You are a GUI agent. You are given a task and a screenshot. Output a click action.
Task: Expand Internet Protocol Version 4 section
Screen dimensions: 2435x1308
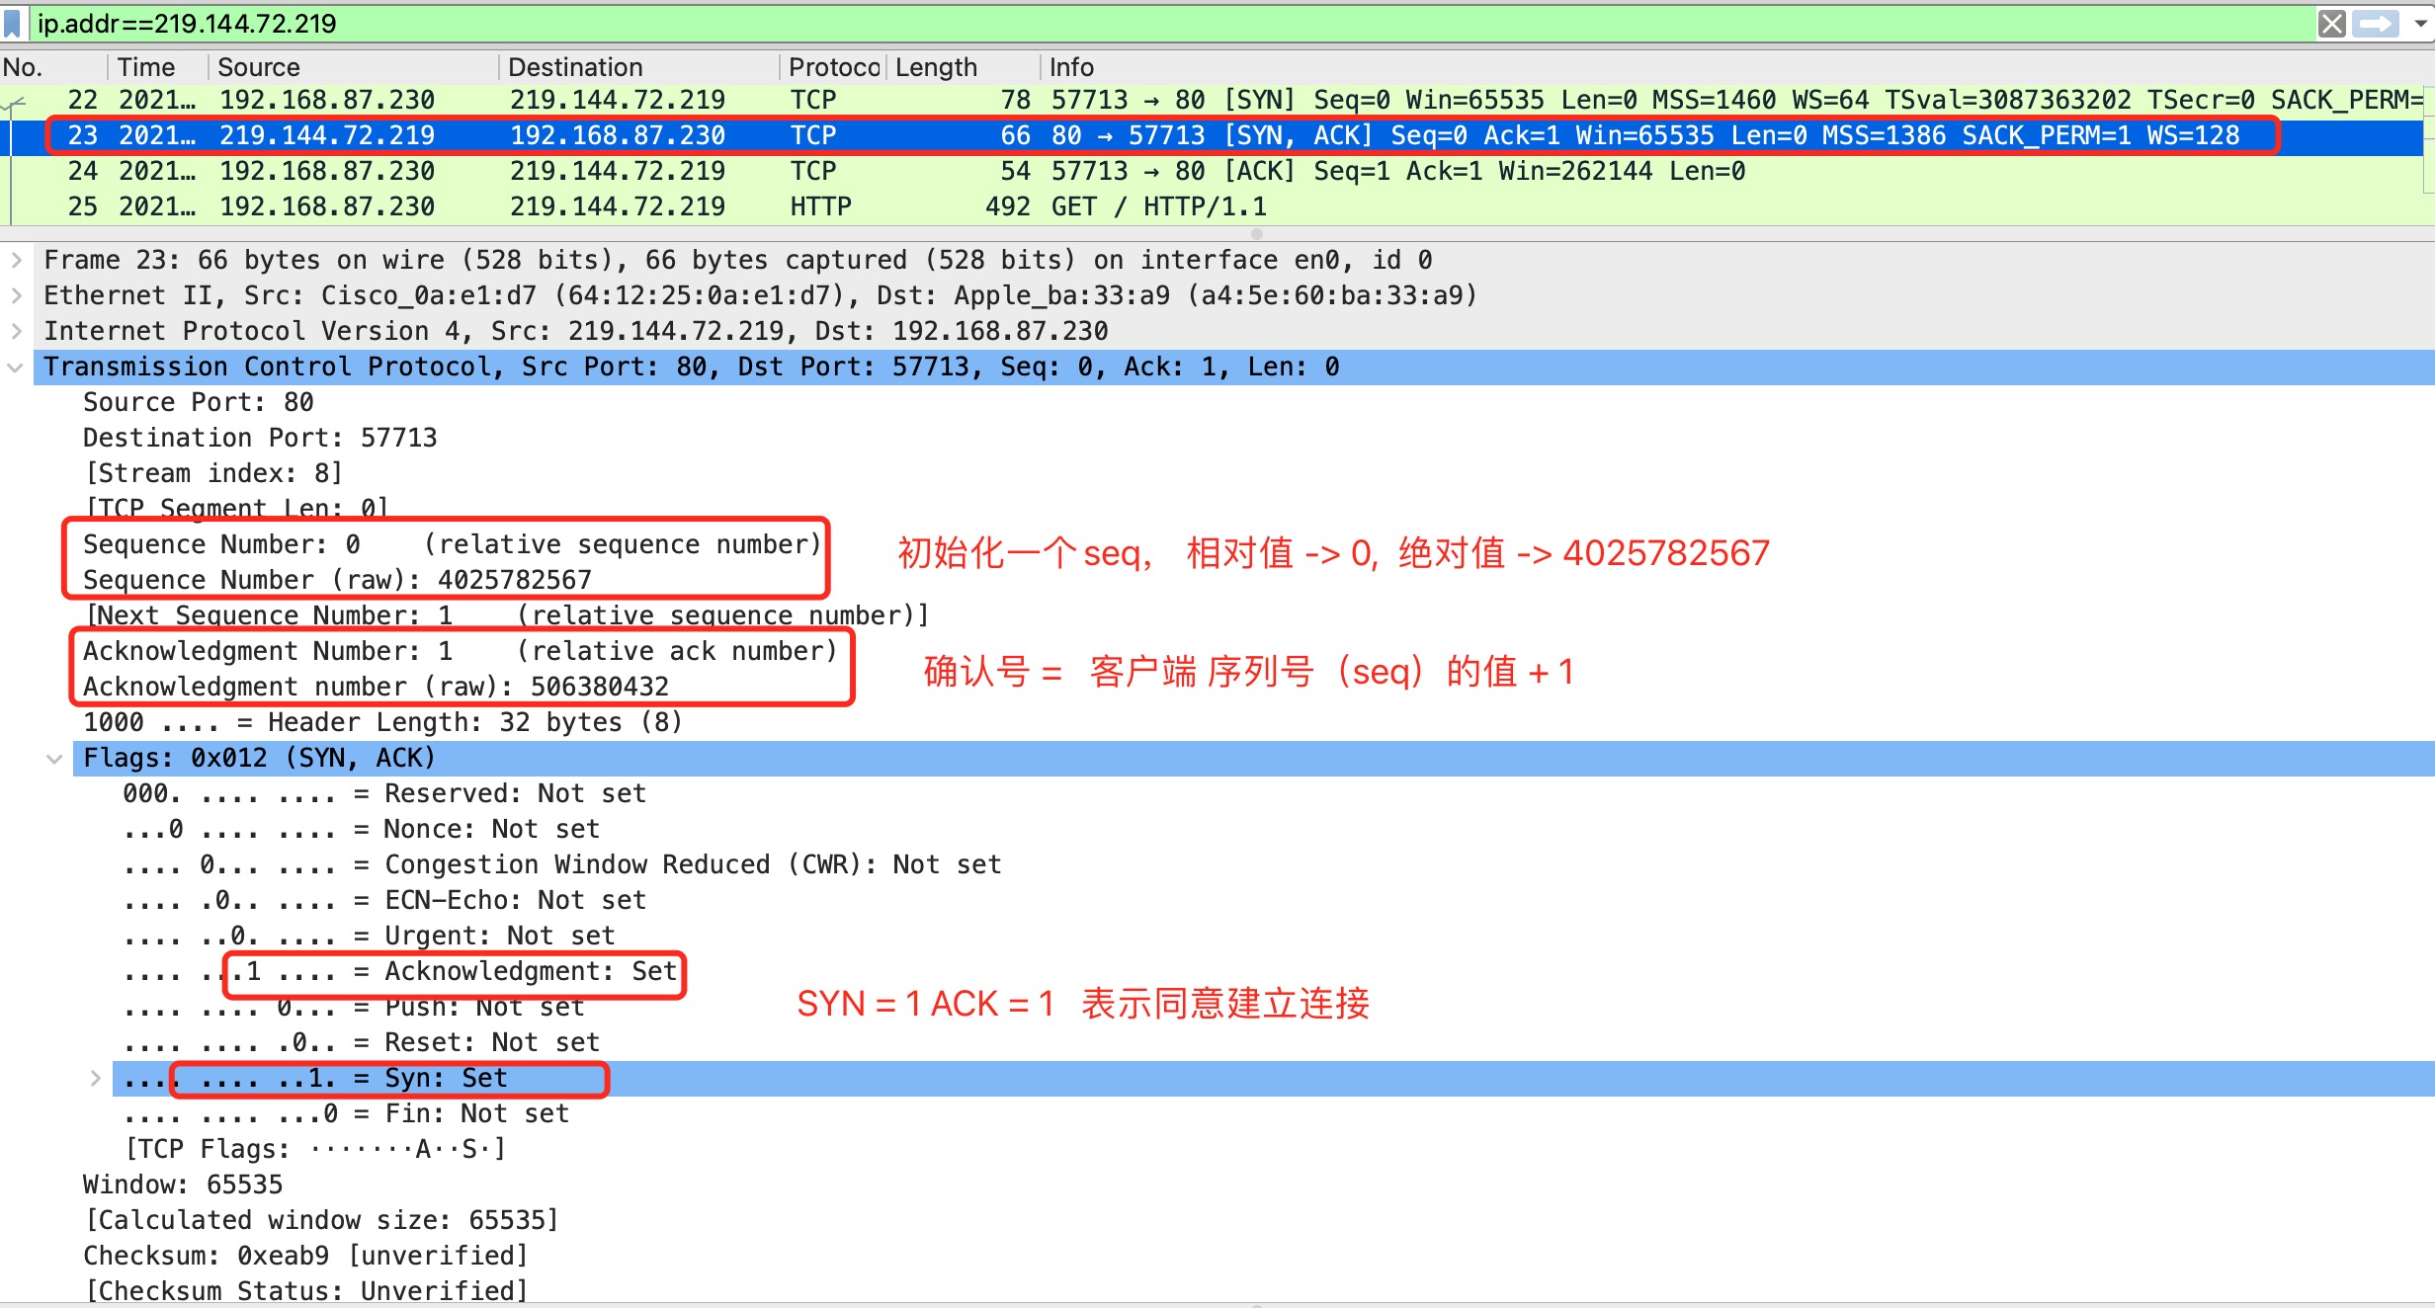click(17, 331)
